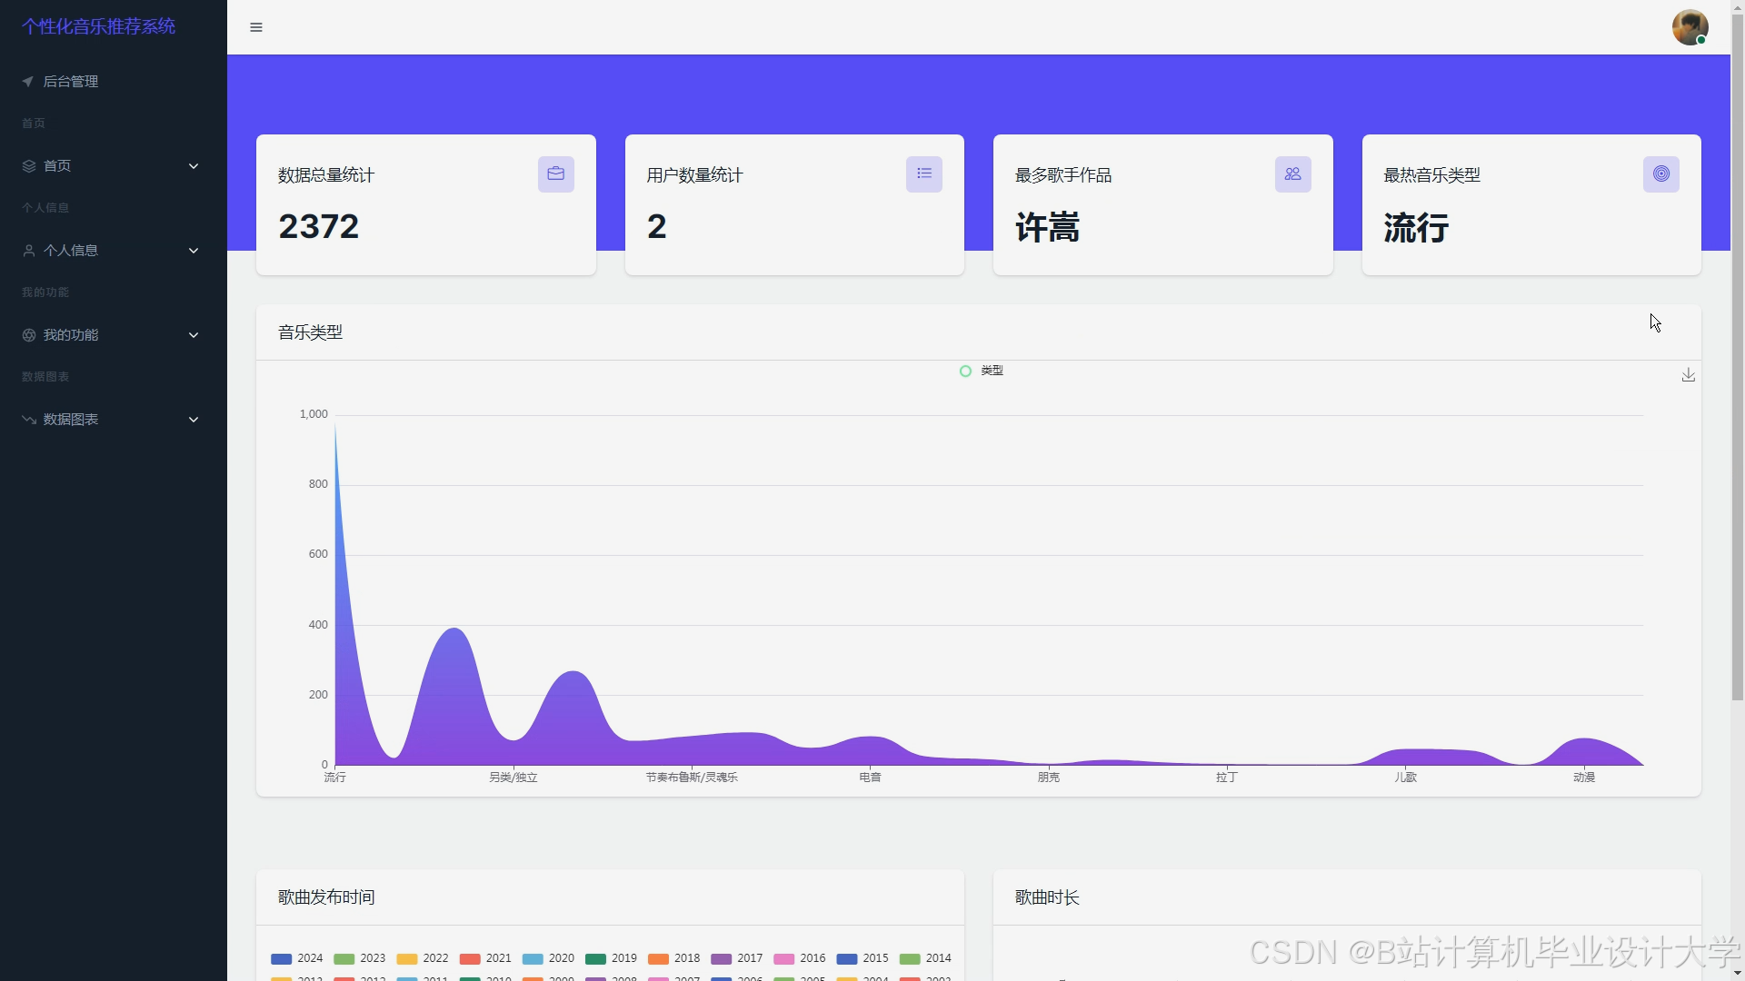This screenshot has width=1745, height=981.
Task: Select 后台管理 in the sidebar
Action: [x=70, y=81]
